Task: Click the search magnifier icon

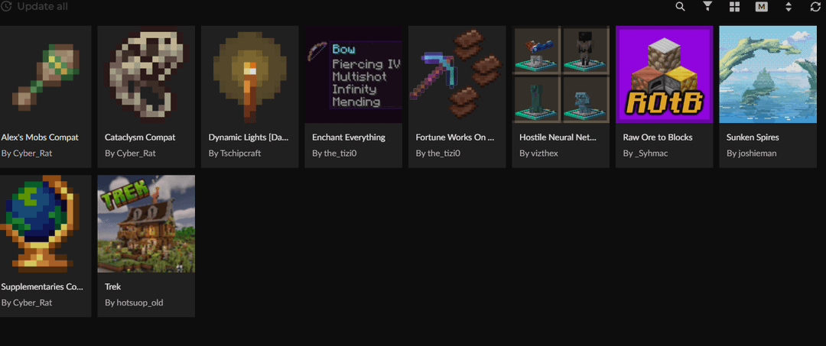Action: click(681, 7)
